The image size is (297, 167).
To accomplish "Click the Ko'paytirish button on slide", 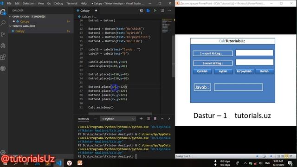I will (244, 71).
